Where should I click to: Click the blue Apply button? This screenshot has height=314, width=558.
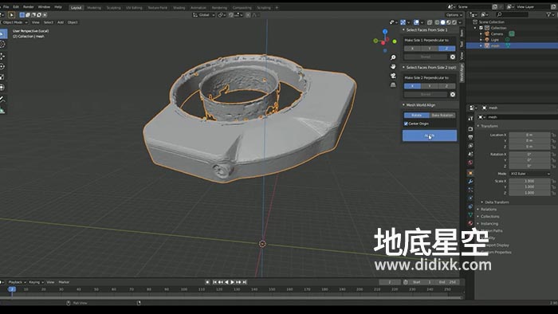(430, 135)
